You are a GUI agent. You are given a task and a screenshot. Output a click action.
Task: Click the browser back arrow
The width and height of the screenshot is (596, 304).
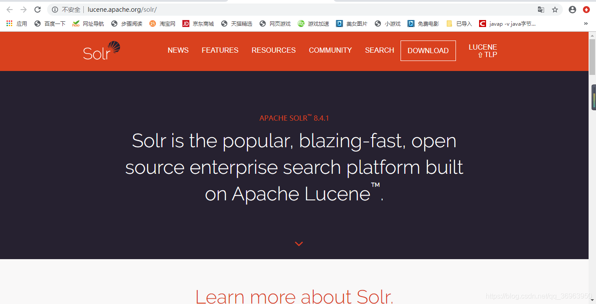9,9
